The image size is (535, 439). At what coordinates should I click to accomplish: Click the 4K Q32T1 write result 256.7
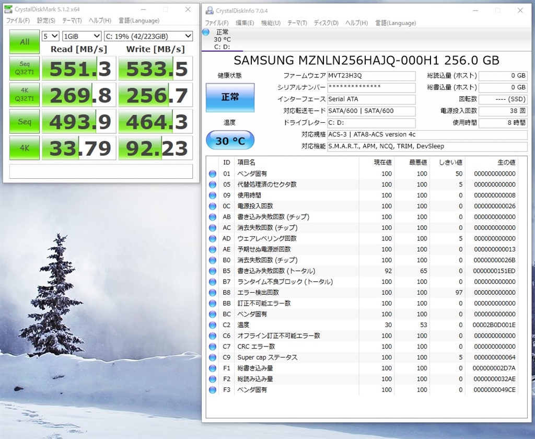tap(156, 95)
